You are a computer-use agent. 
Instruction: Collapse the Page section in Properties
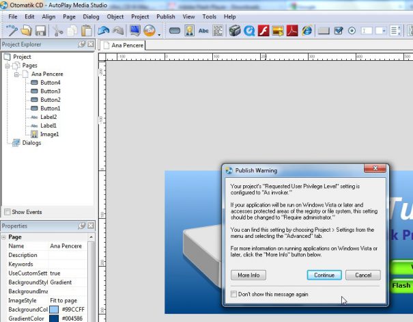point(3,237)
